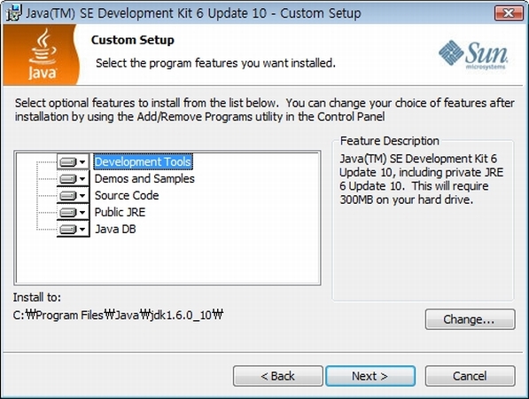Select Development Tools in feature list
This screenshot has width=529, height=399.
143,161
